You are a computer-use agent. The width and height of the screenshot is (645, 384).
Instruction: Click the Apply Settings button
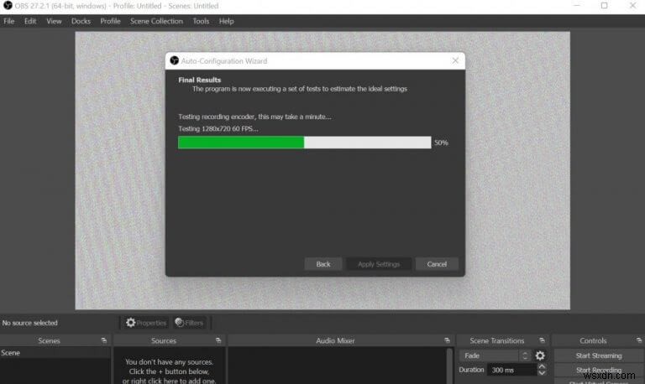pyautogui.click(x=379, y=264)
